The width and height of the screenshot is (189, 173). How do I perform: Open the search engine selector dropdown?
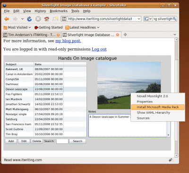tap(148, 19)
